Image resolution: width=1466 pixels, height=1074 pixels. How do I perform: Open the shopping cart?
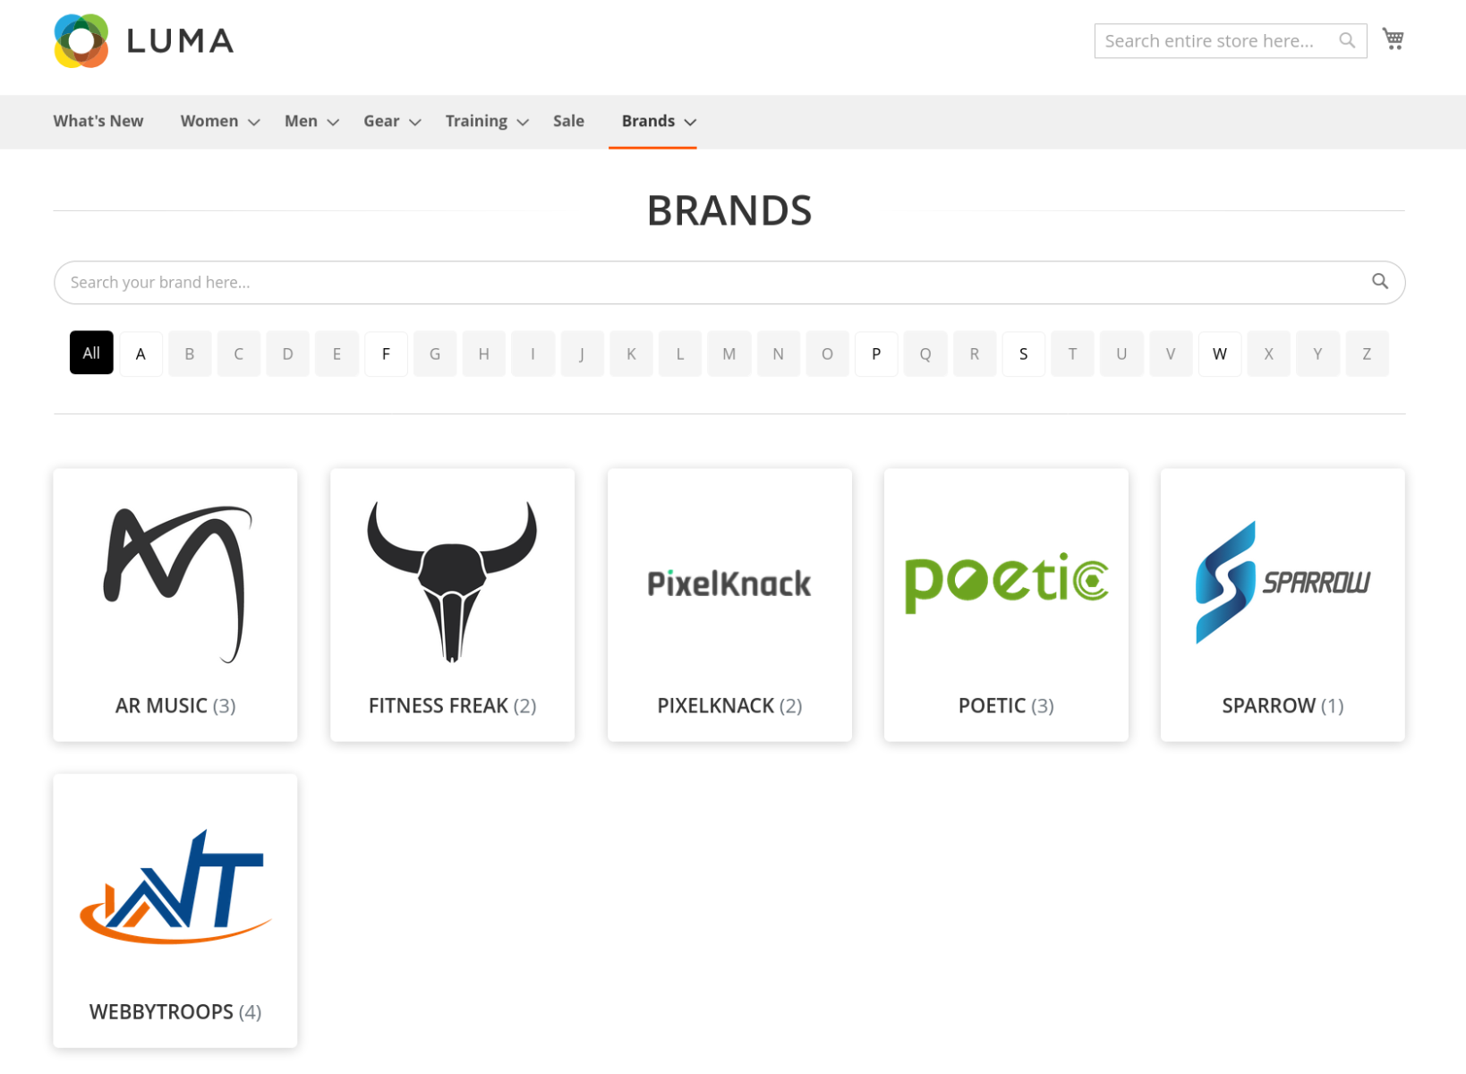tap(1394, 38)
